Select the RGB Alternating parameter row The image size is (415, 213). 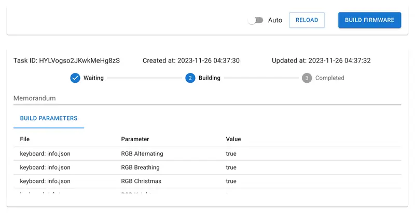142,154
